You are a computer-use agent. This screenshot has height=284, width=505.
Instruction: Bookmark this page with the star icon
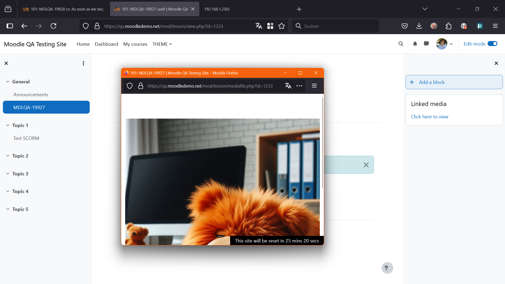(x=282, y=26)
